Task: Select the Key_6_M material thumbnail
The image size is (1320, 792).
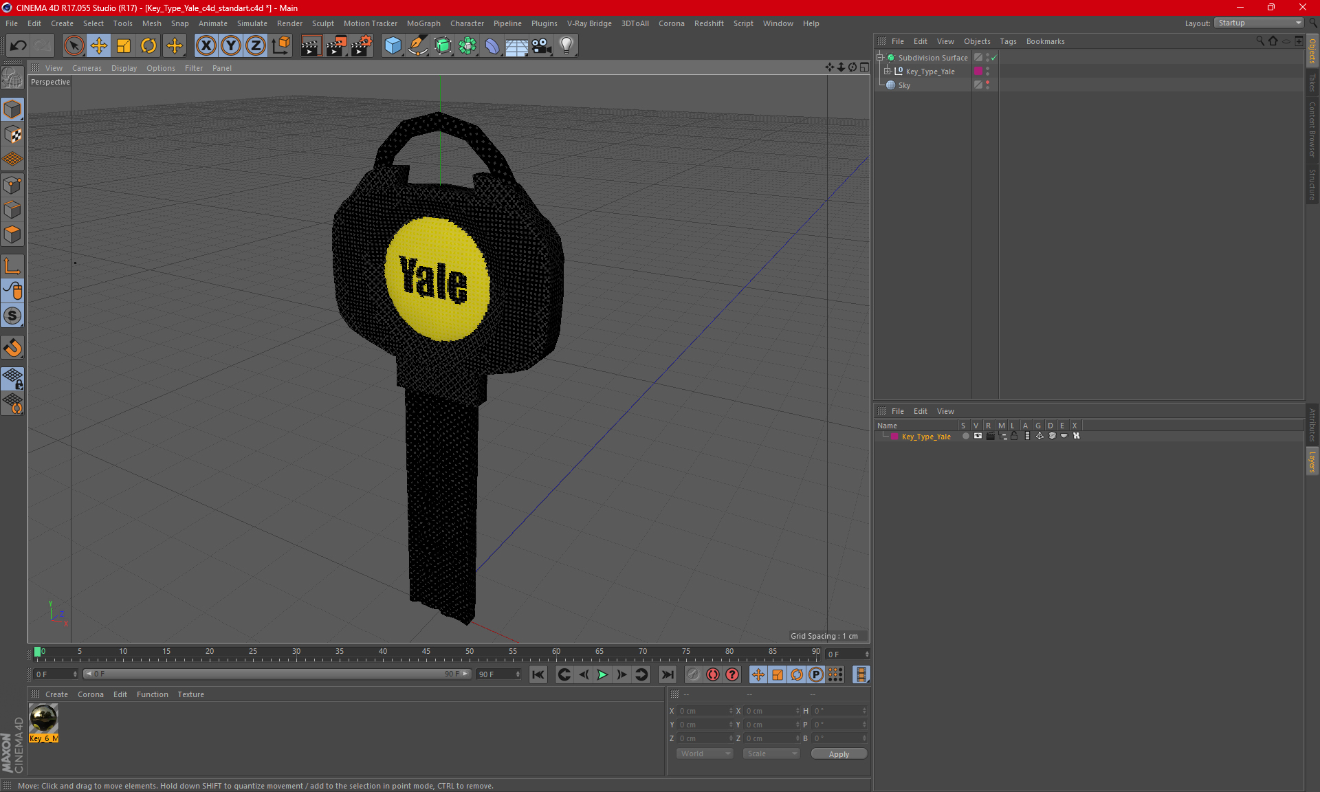Action: (x=44, y=719)
